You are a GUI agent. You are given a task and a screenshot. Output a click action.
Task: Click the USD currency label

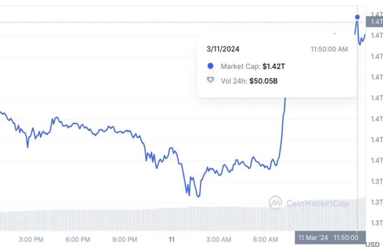click(373, 244)
